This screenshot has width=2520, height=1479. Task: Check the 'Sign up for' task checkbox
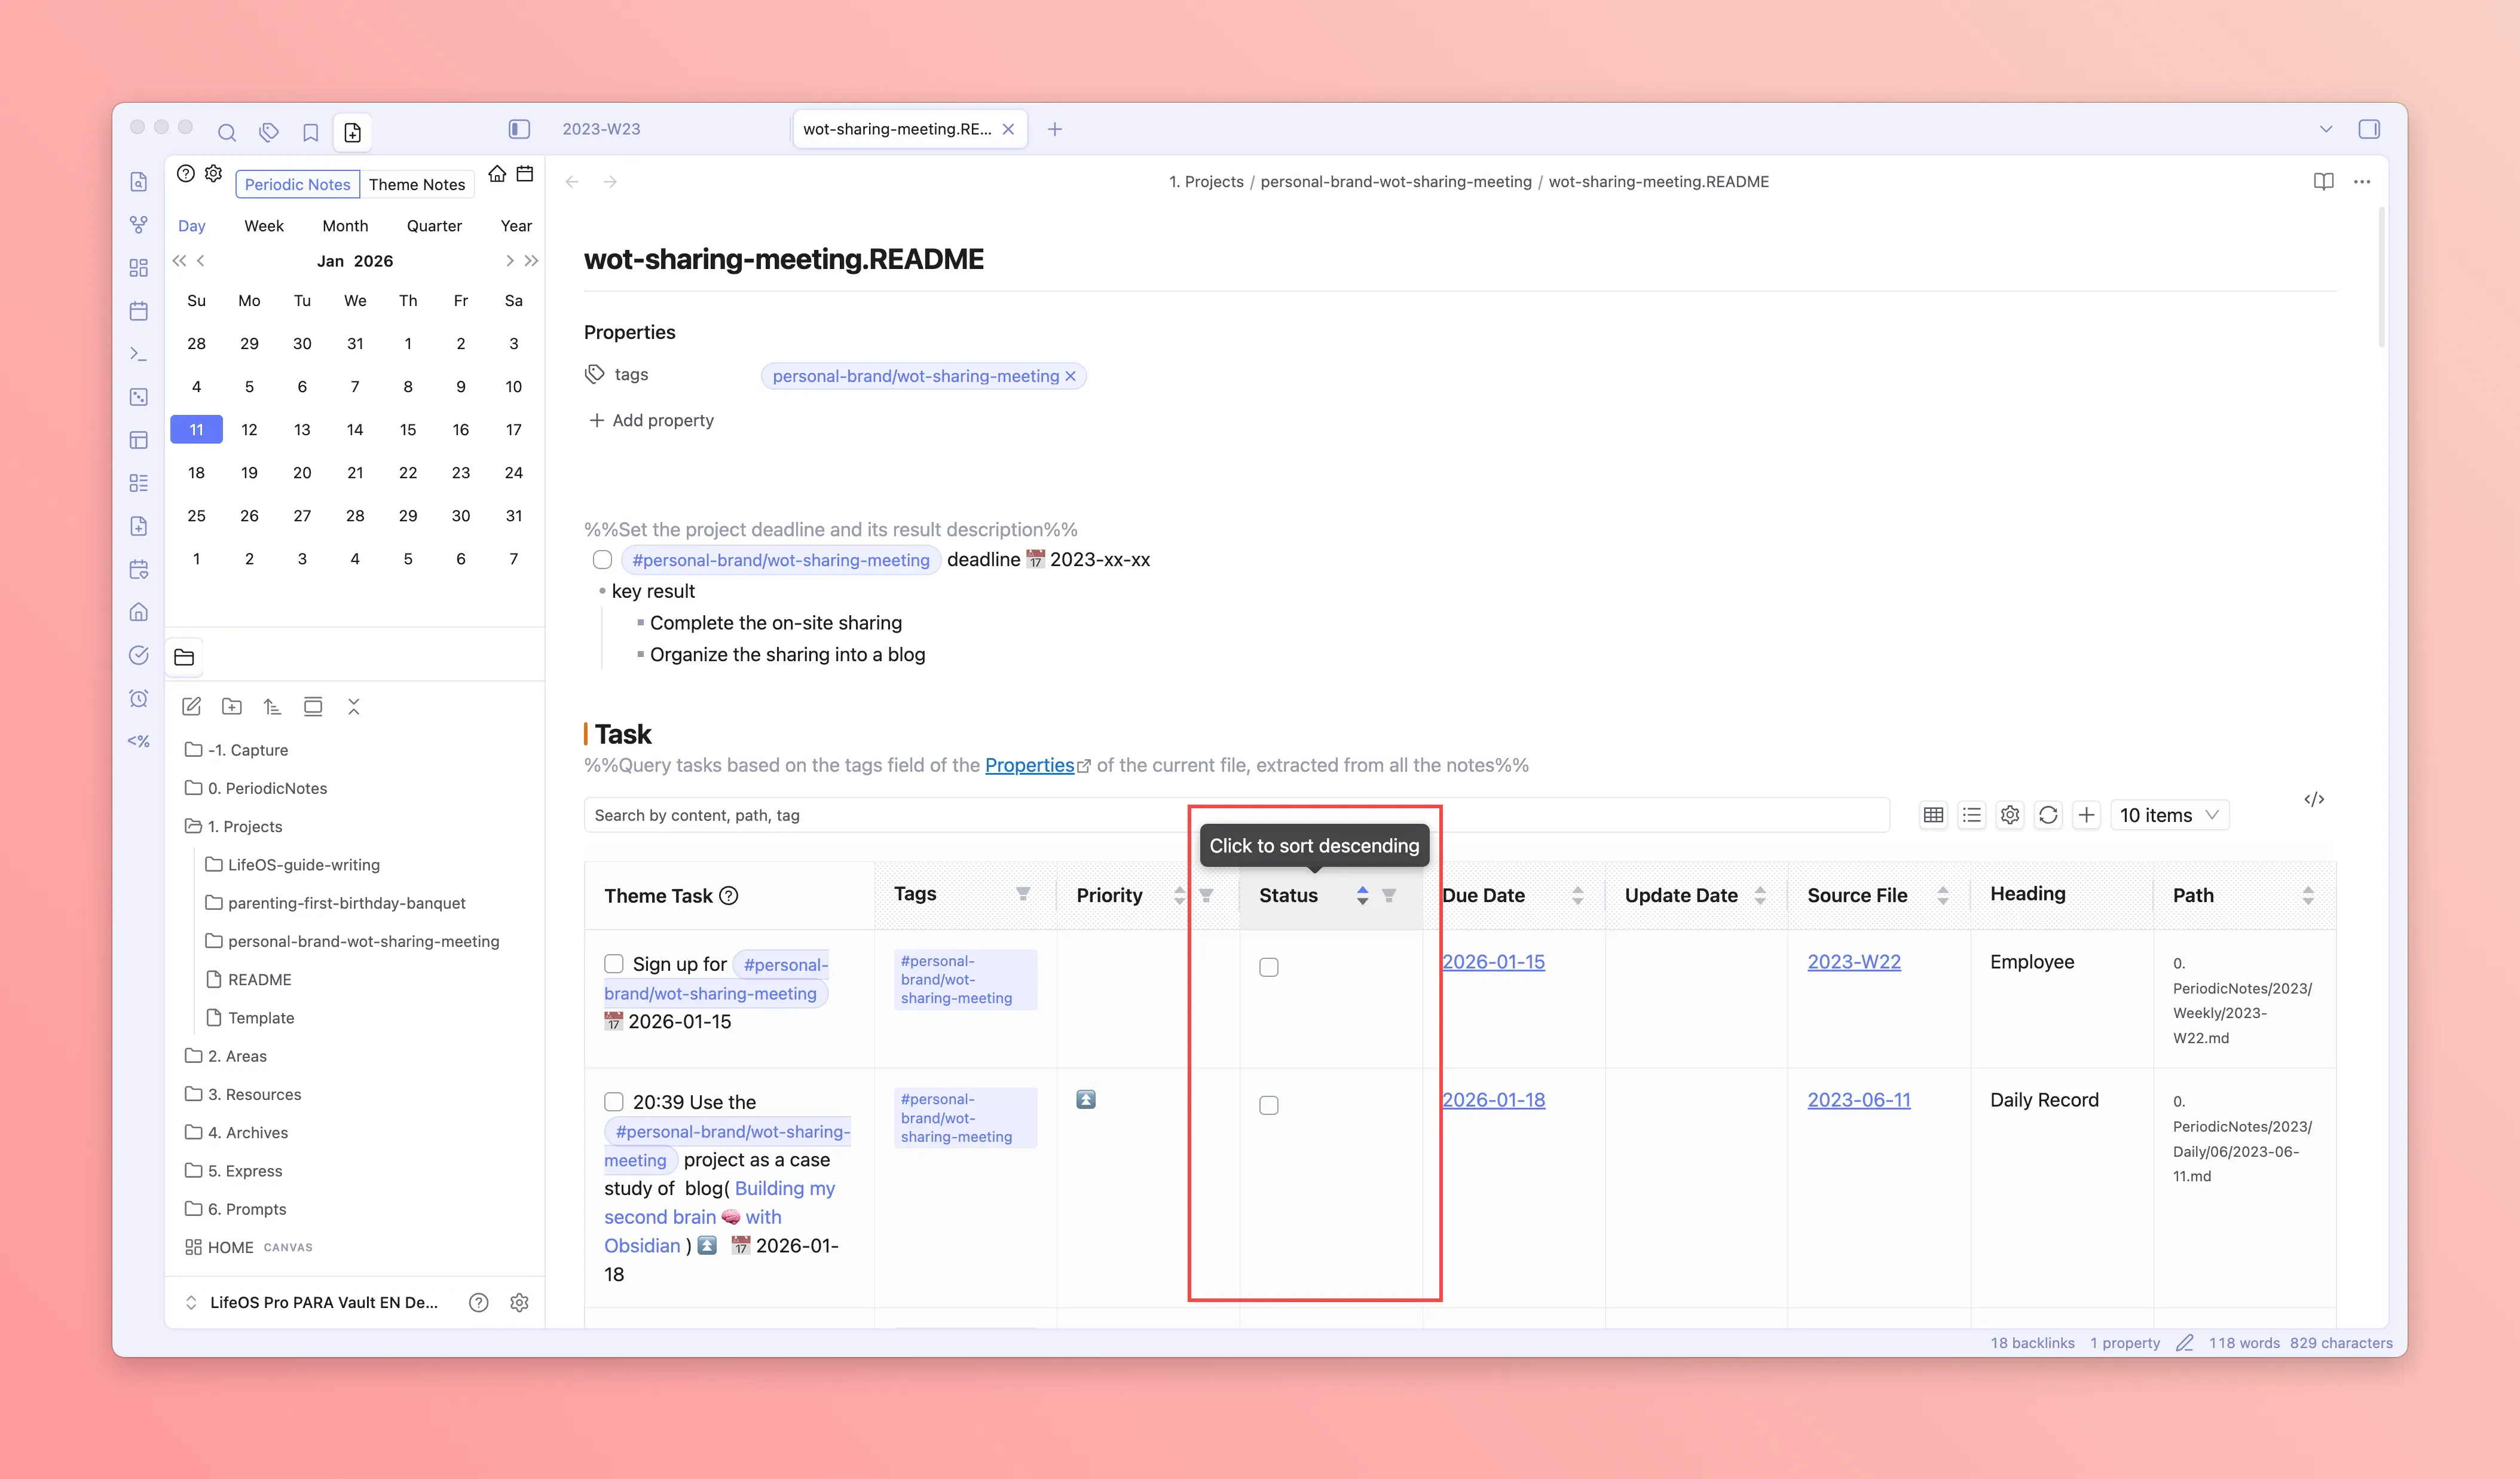click(x=614, y=963)
